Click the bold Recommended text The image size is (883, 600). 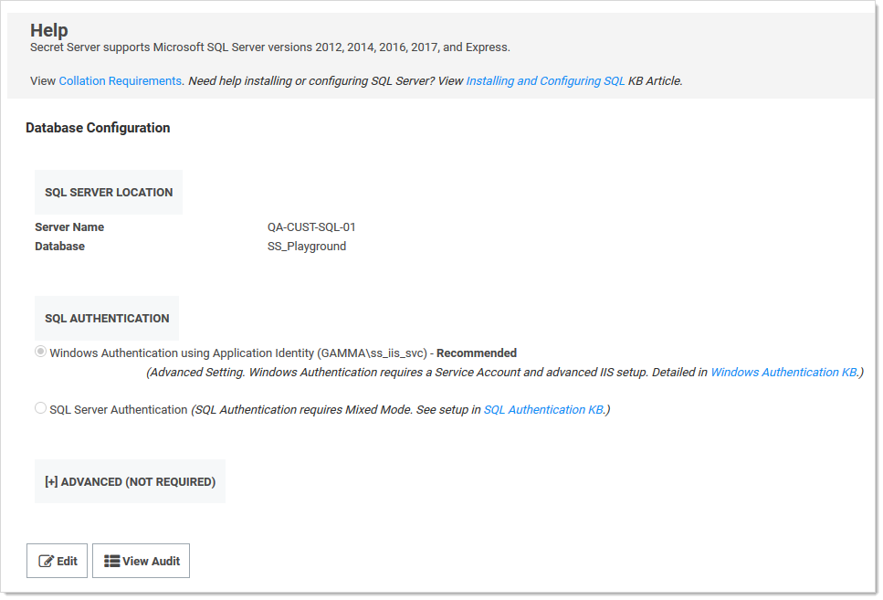[x=477, y=353]
